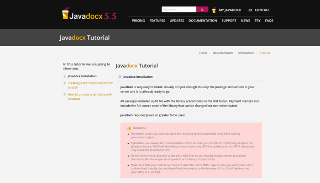Click the warning about .docx MIME type
320x183 pixels.
point(192,168)
